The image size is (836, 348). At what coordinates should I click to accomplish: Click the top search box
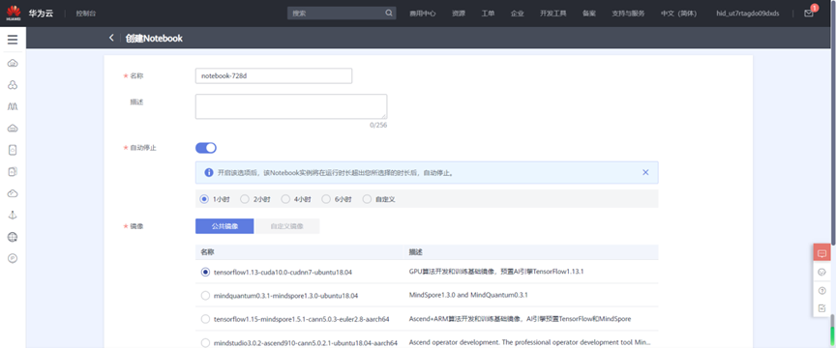tap(342, 14)
